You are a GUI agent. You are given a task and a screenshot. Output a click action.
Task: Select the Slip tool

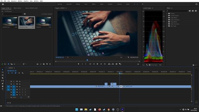click(x=2, y=81)
